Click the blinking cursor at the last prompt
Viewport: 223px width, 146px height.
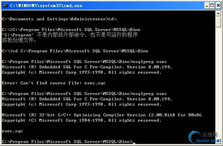(134, 143)
